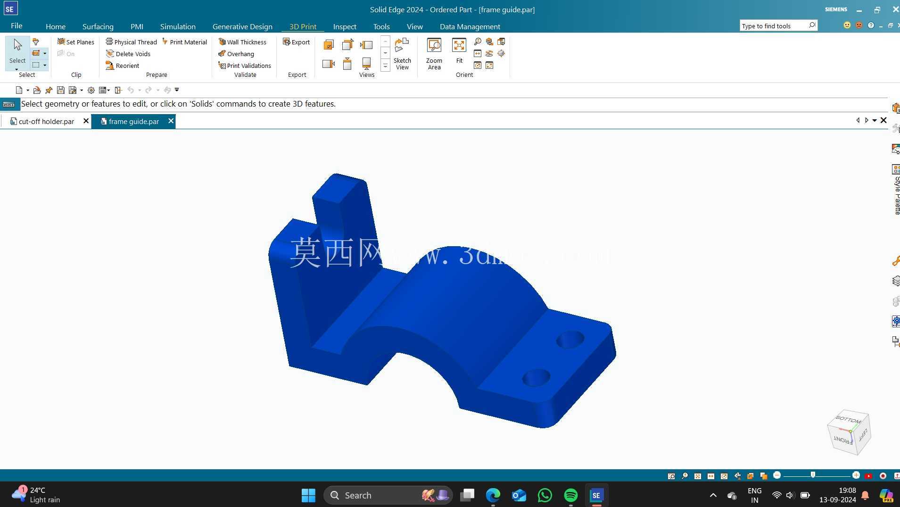
Task: Run the Wall Thickness check
Action: (242, 42)
